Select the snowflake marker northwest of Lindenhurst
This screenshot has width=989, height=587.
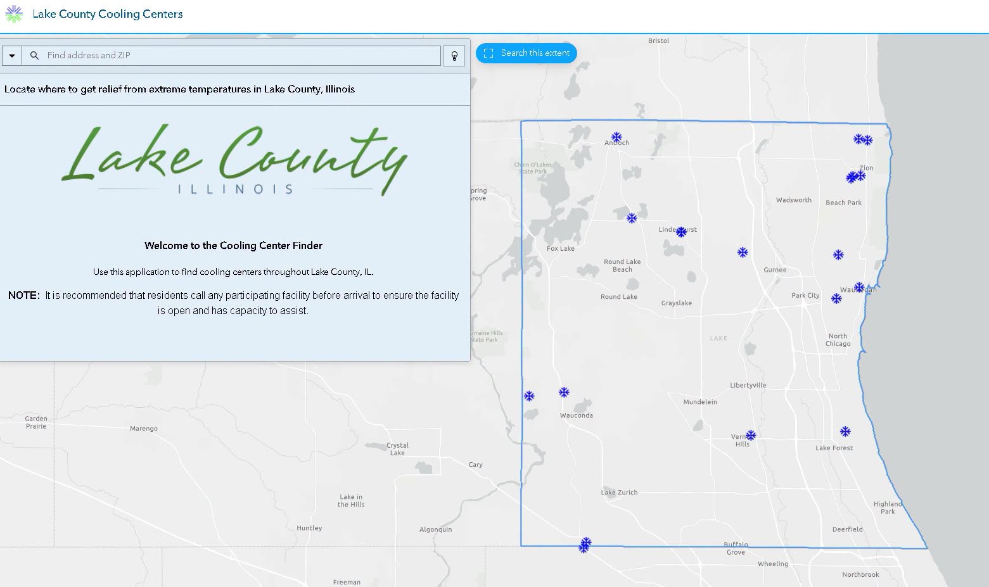coord(632,218)
